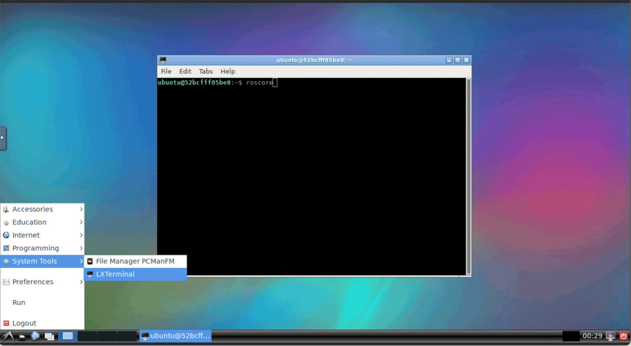
Task: Maximize the terminal window
Action: pos(457,60)
